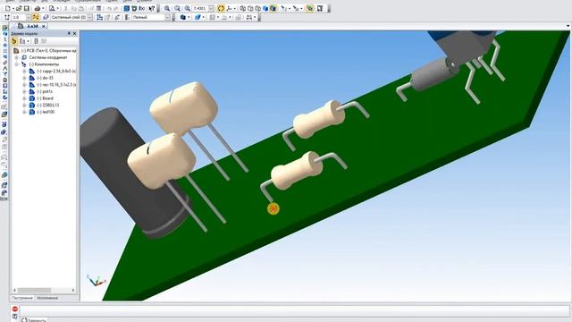Select the blue shaded display mode icon
Screen dimensions: 572x322
pyautogui.click(x=265, y=8)
